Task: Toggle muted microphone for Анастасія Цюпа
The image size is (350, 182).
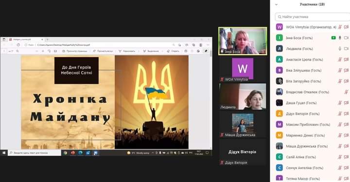Action: [340, 60]
